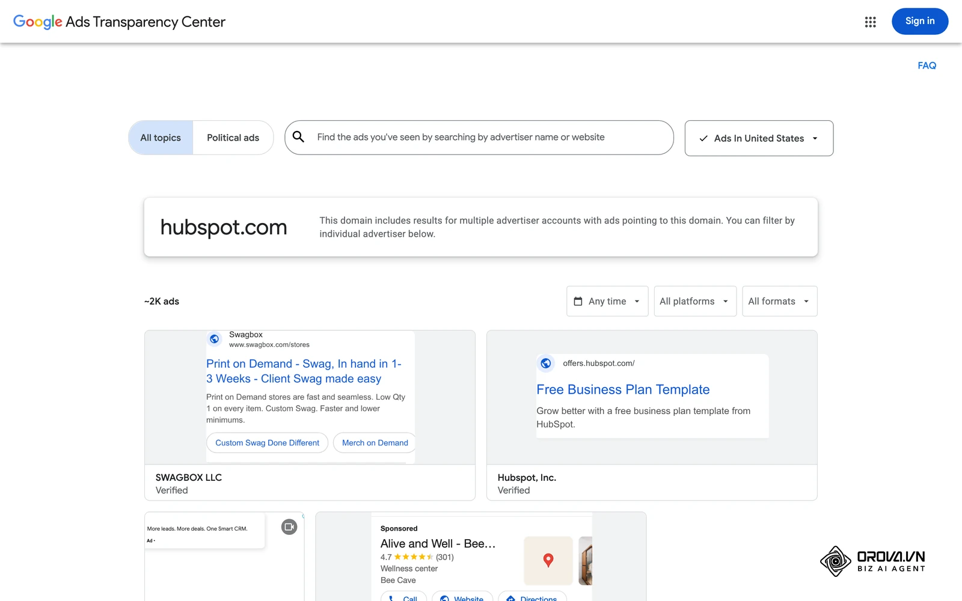Click the globe icon beside offers.hubspot.com

click(546, 363)
